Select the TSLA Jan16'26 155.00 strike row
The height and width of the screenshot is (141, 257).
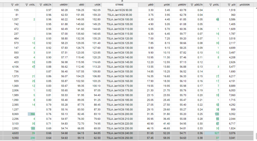tap(120, 71)
